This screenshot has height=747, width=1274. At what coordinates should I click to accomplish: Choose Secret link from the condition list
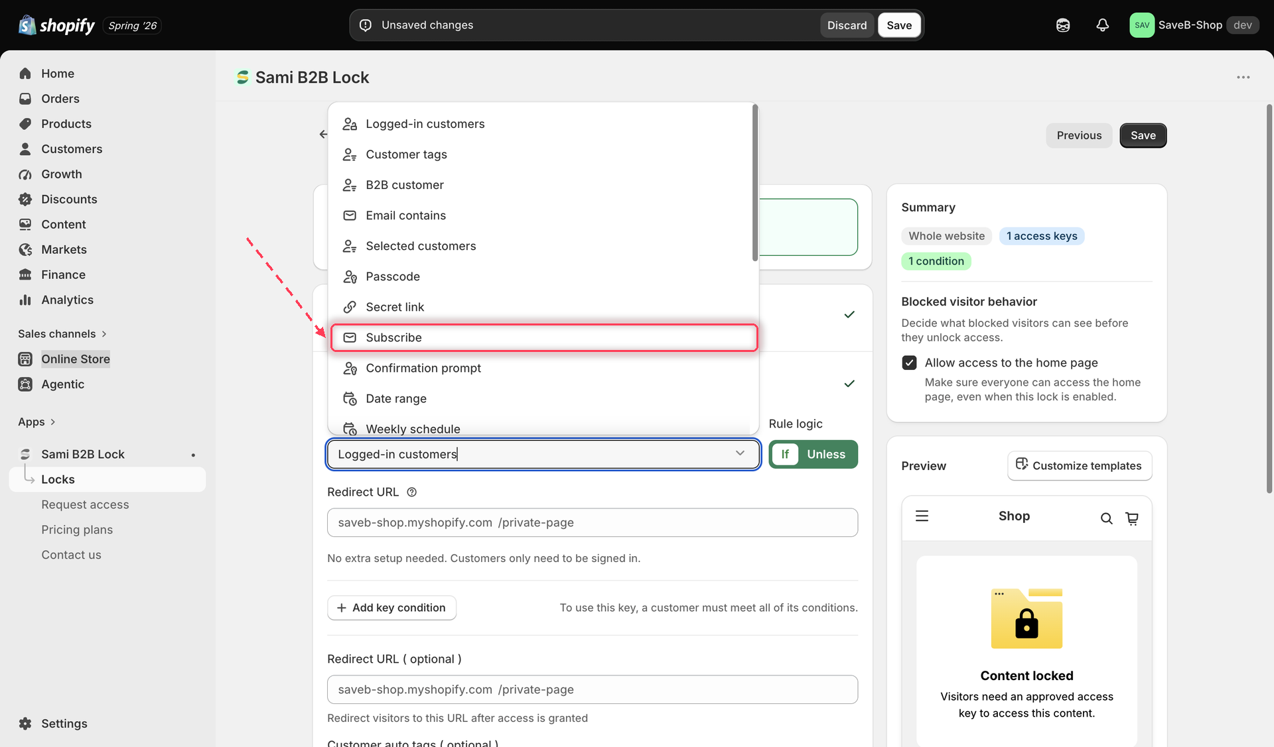[x=543, y=307]
